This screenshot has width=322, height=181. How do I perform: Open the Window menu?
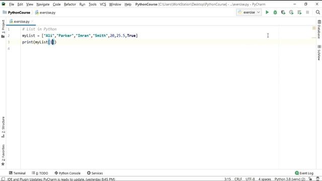coord(115,4)
